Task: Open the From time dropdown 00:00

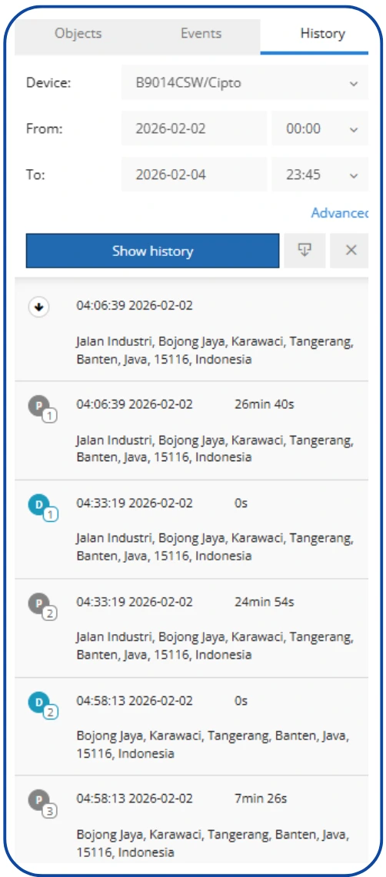Action: click(320, 128)
